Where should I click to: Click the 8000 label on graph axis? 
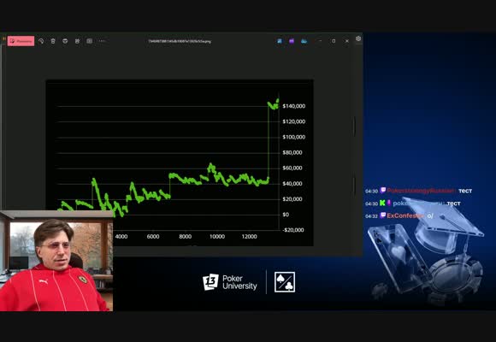185,237
